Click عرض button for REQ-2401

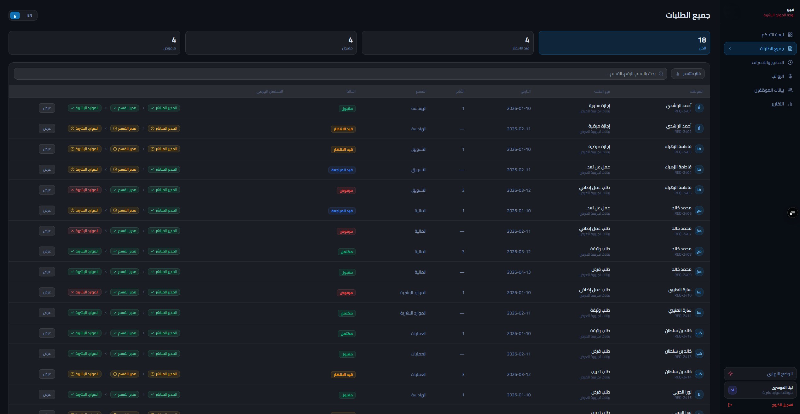(x=47, y=108)
